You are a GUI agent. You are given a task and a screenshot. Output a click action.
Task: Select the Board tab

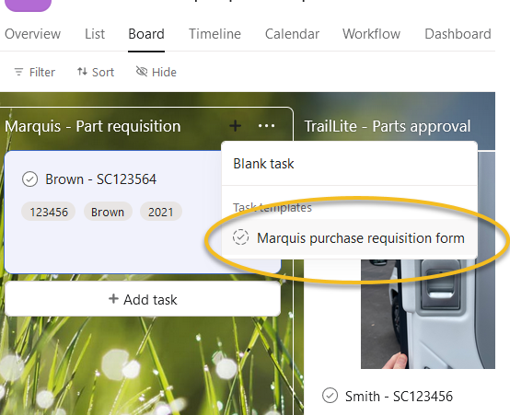point(146,34)
